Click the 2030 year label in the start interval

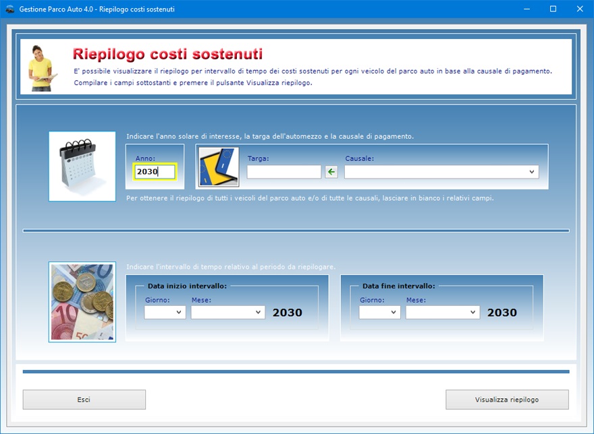[x=288, y=313]
